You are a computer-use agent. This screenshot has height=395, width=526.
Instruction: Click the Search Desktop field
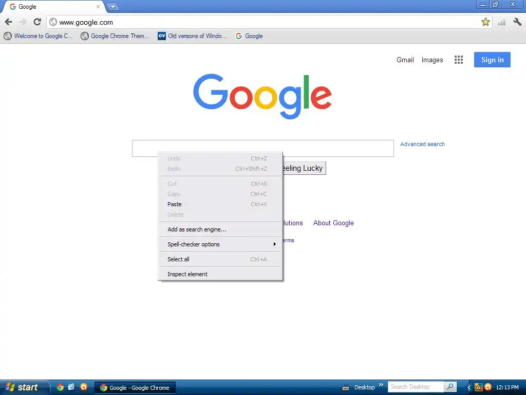point(415,387)
